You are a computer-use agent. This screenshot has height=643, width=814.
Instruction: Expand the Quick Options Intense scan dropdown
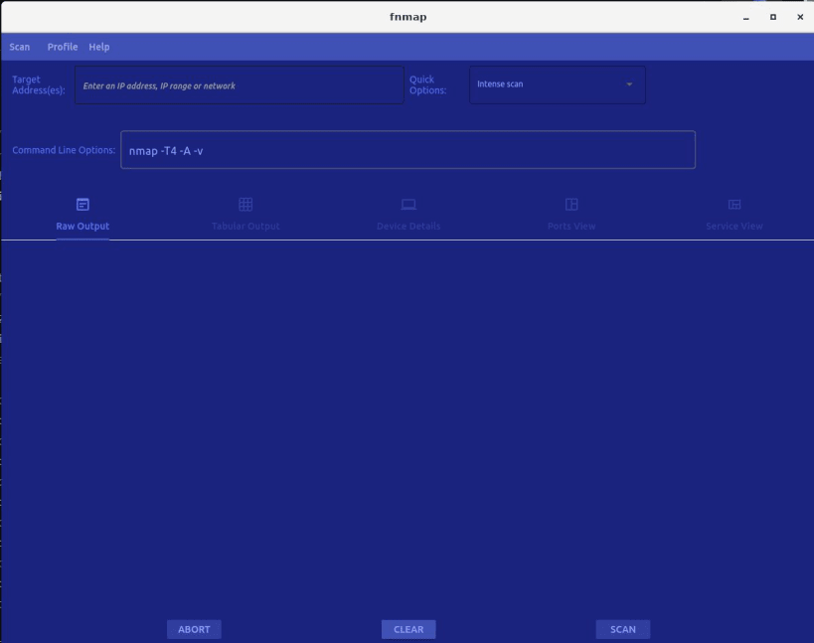point(558,84)
